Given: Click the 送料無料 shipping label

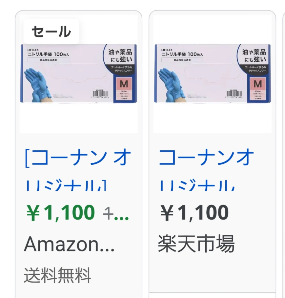Looking at the screenshot, I should [57, 275].
